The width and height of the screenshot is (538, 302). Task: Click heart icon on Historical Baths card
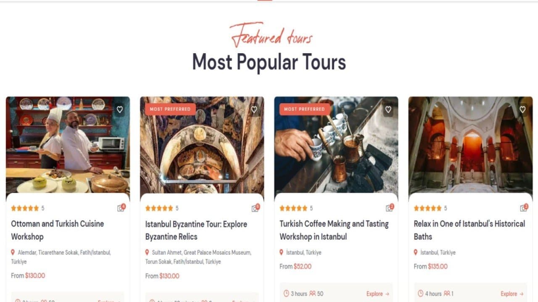tap(522, 109)
